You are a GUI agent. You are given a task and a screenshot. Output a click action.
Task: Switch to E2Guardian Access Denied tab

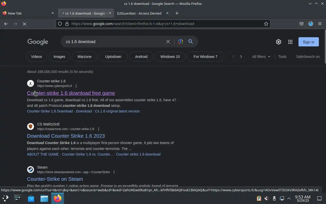pos(139,13)
